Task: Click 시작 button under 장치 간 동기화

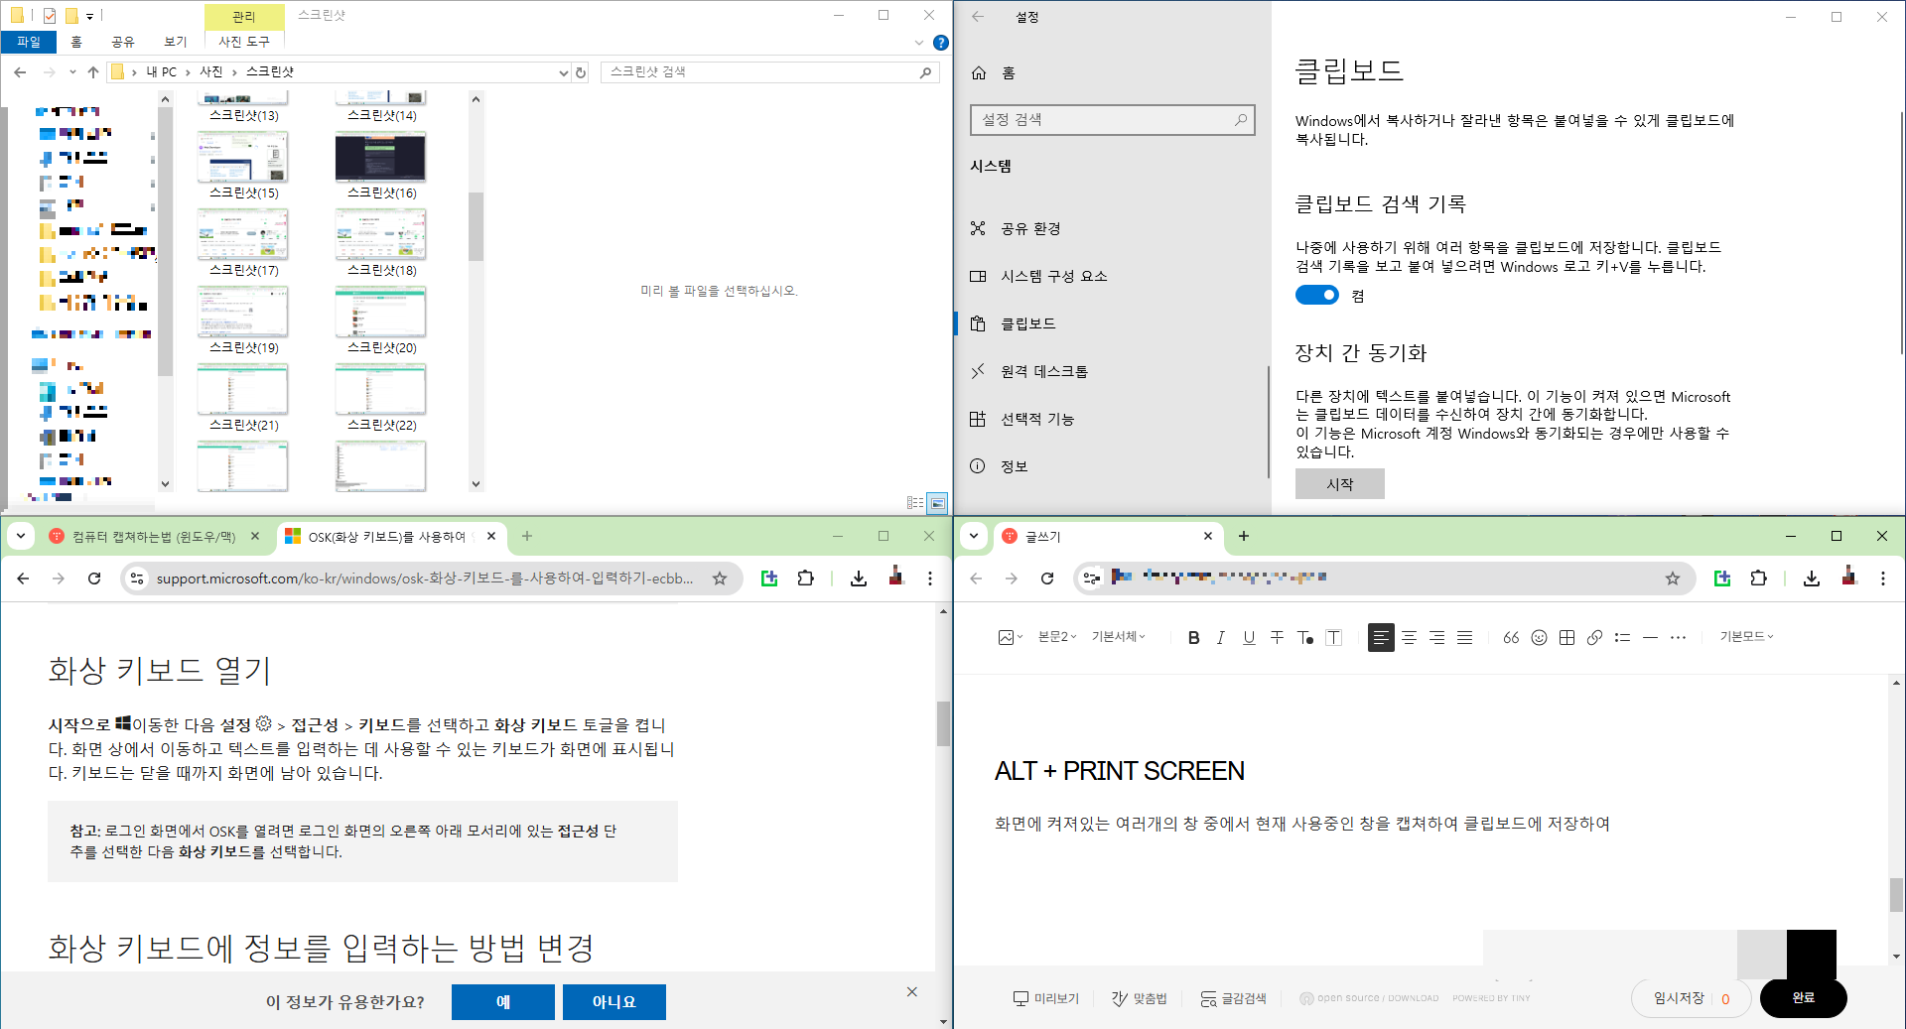Action: tap(1339, 484)
